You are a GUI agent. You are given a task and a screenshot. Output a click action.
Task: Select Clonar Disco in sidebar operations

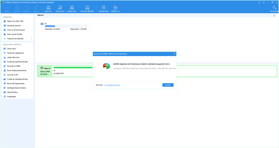pos(11,49)
